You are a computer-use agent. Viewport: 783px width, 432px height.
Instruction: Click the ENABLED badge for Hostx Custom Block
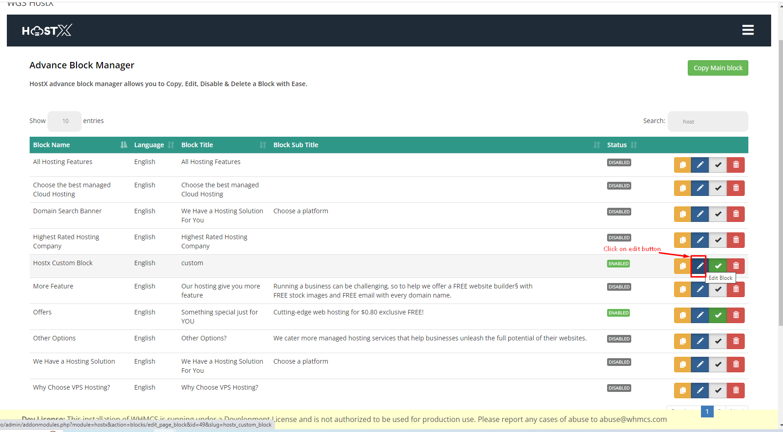(618, 264)
